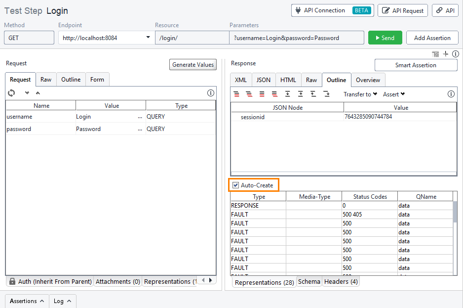Expand the Assertions panel at bottom
463x308 pixels.
tap(27, 301)
